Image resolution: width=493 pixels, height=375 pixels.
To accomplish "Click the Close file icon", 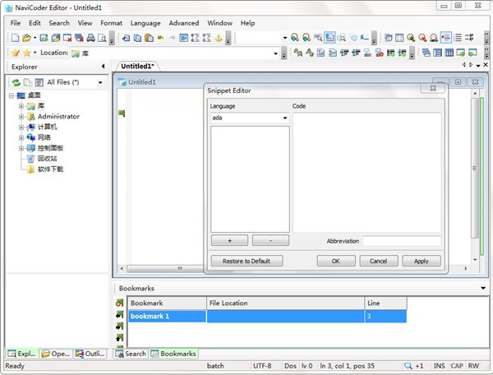I will (67, 38).
